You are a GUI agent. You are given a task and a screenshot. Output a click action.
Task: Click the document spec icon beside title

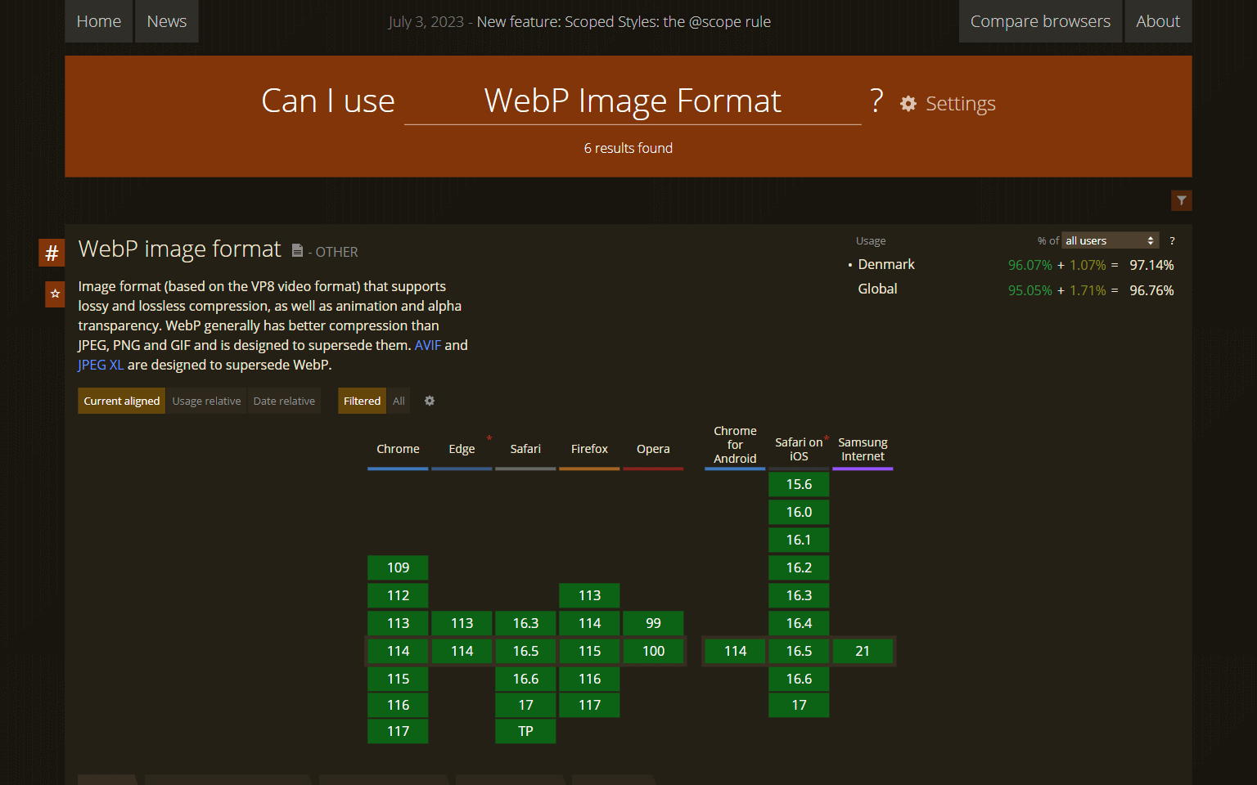[x=298, y=251]
